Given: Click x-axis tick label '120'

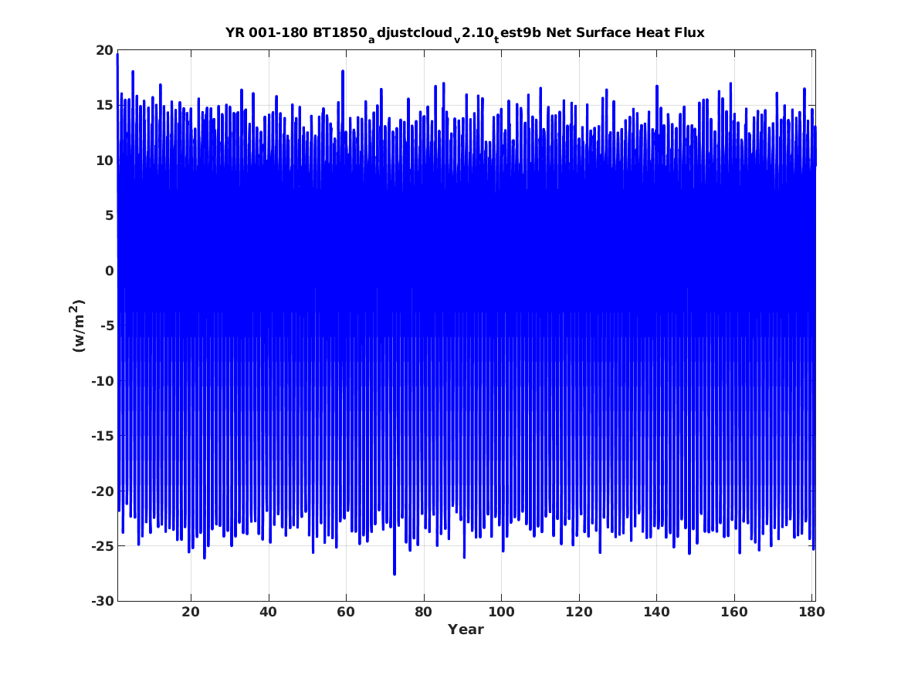Looking at the screenshot, I should (x=578, y=613).
